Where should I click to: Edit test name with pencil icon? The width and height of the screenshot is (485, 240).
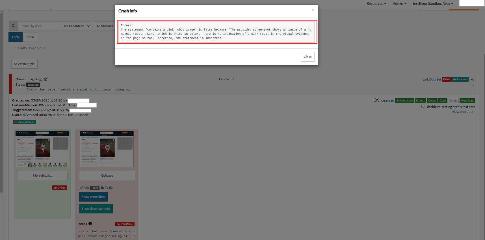[x=46, y=79]
